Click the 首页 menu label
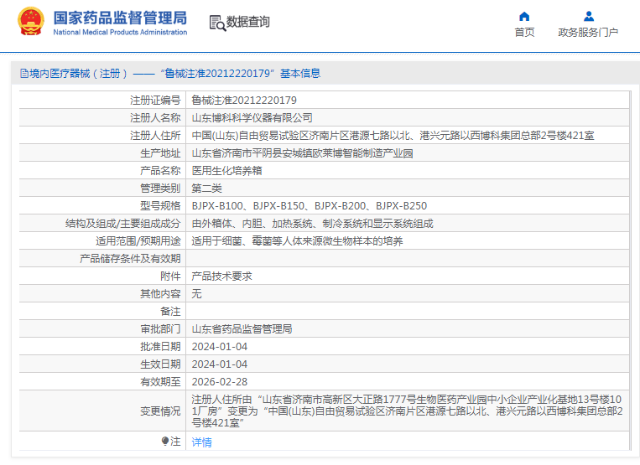Screen dimensions: 640x465 click(524, 32)
